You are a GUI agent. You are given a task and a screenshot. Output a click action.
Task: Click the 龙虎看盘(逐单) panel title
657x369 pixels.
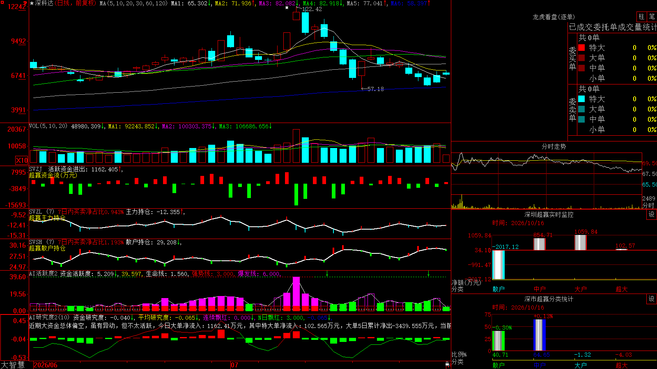[554, 17]
